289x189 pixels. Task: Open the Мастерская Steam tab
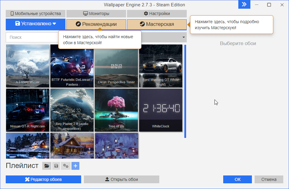(x=157, y=24)
